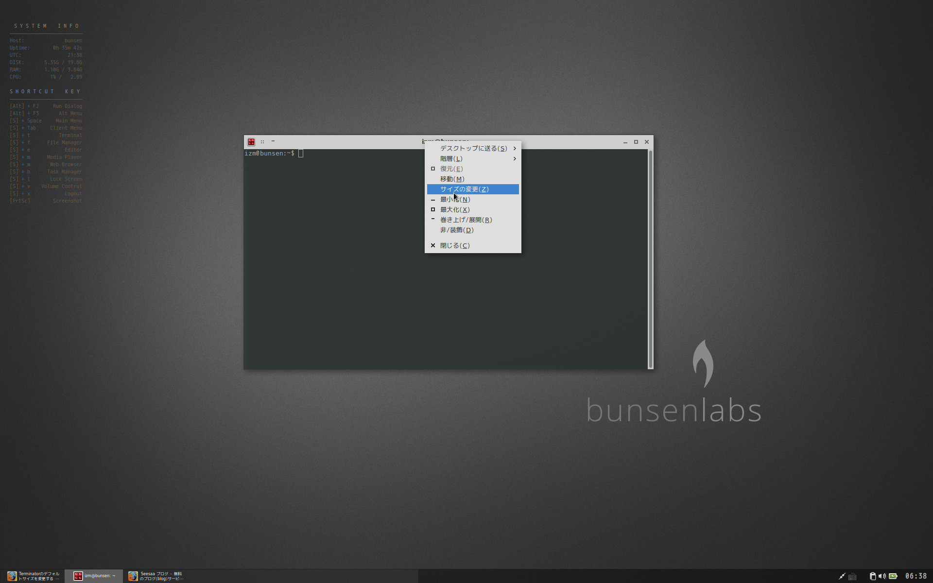Expand the デスクトップに送る(S) submenu
This screenshot has height=583, width=933.
[x=473, y=148]
